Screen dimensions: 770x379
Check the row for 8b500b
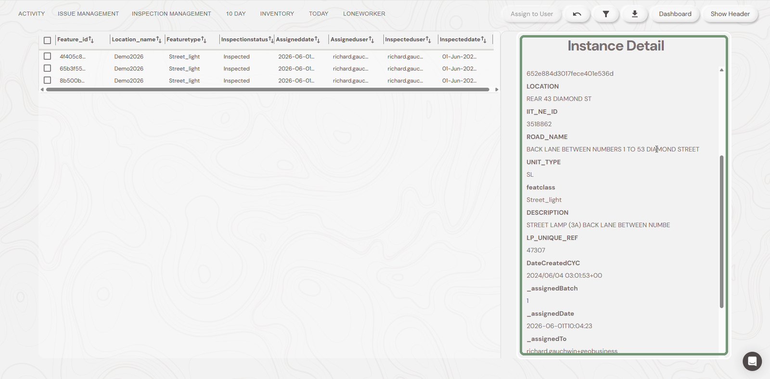click(47, 80)
